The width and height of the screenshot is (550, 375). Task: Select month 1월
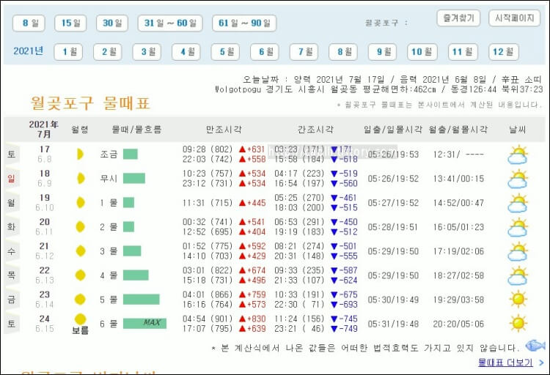(68, 52)
